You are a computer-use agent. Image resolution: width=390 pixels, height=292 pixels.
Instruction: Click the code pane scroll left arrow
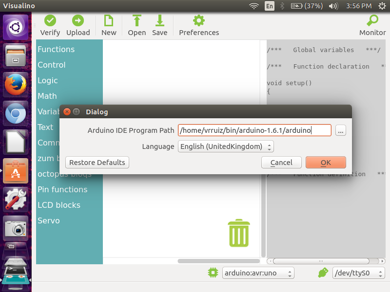point(271,261)
